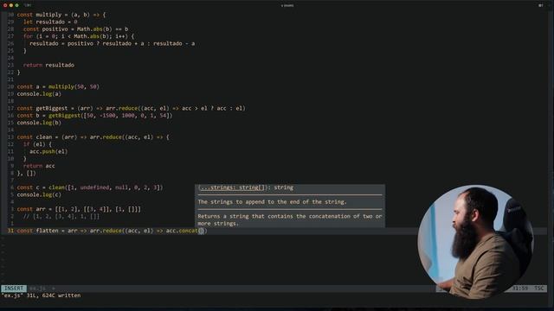Click the "console.log(b)" line
This screenshot has width=554, height=311.
tap(39, 123)
